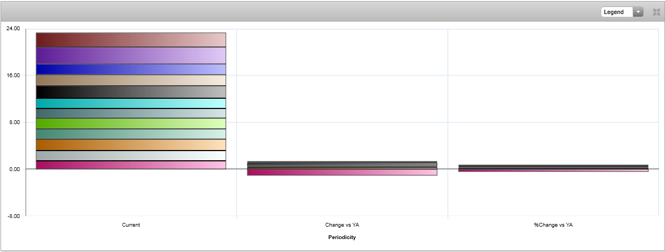Select the maroon segment in Current bar
Screen dimensions: 665x252
pos(131,40)
